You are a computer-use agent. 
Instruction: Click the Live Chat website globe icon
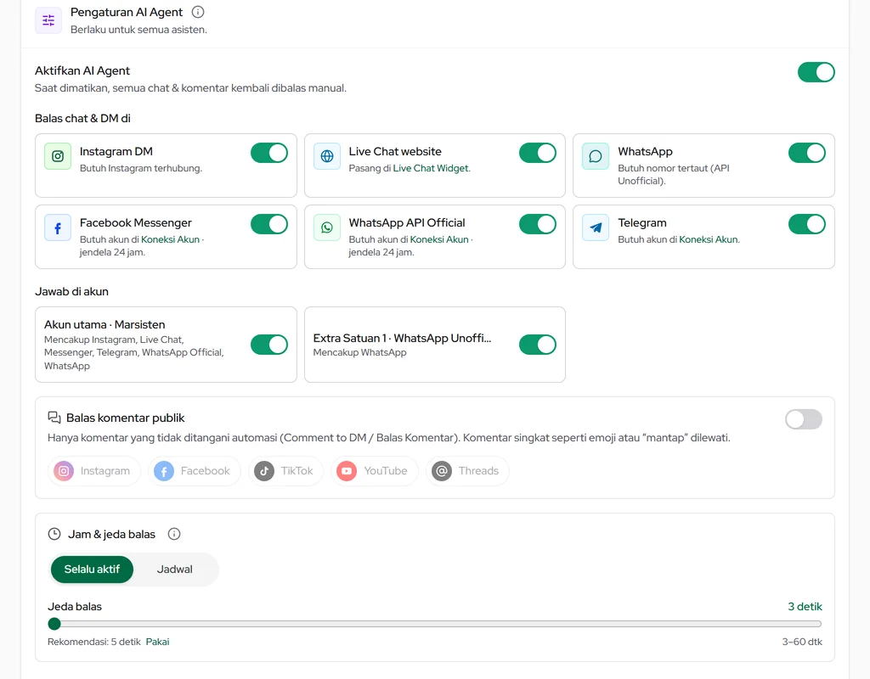pyautogui.click(x=327, y=156)
